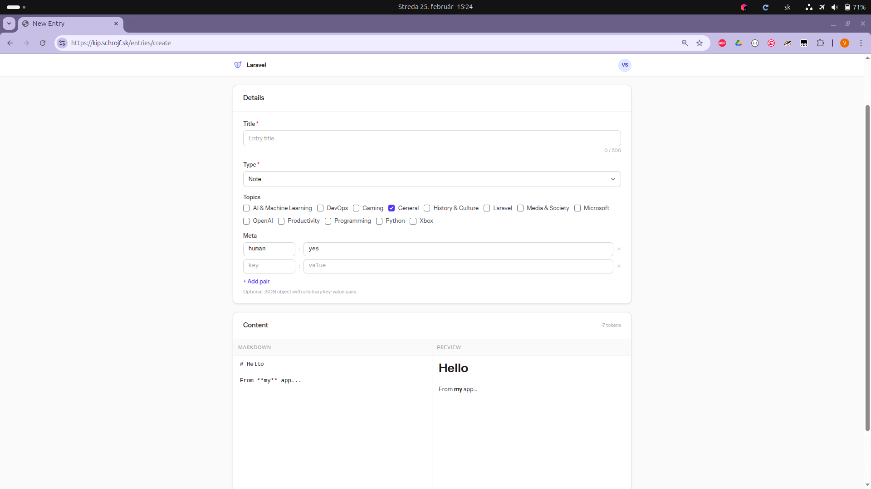Go back to the previous page
Viewport: 871px width, 489px height.
point(10,43)
